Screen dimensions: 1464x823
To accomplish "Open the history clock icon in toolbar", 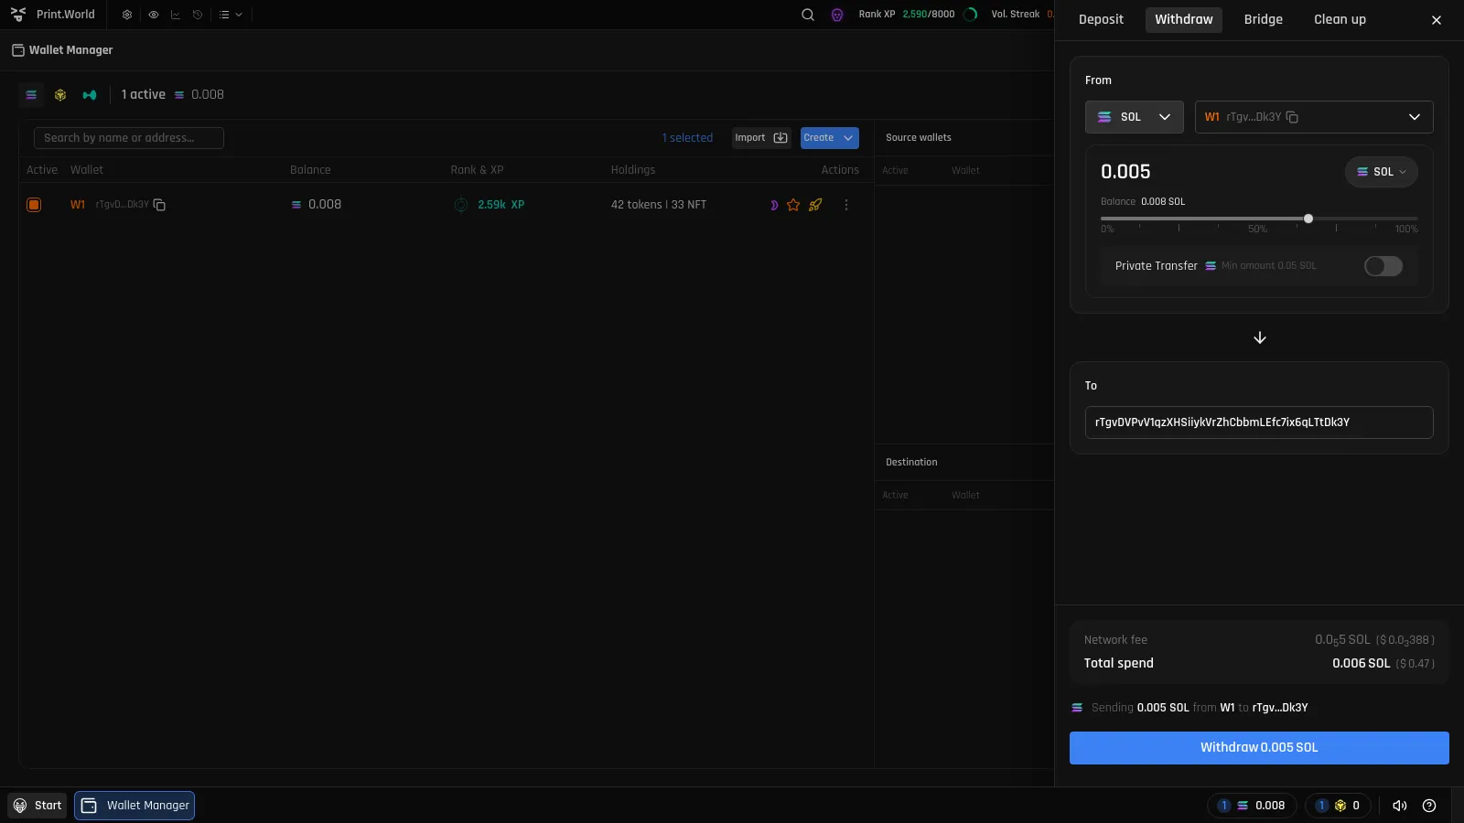I will (198, 15).
